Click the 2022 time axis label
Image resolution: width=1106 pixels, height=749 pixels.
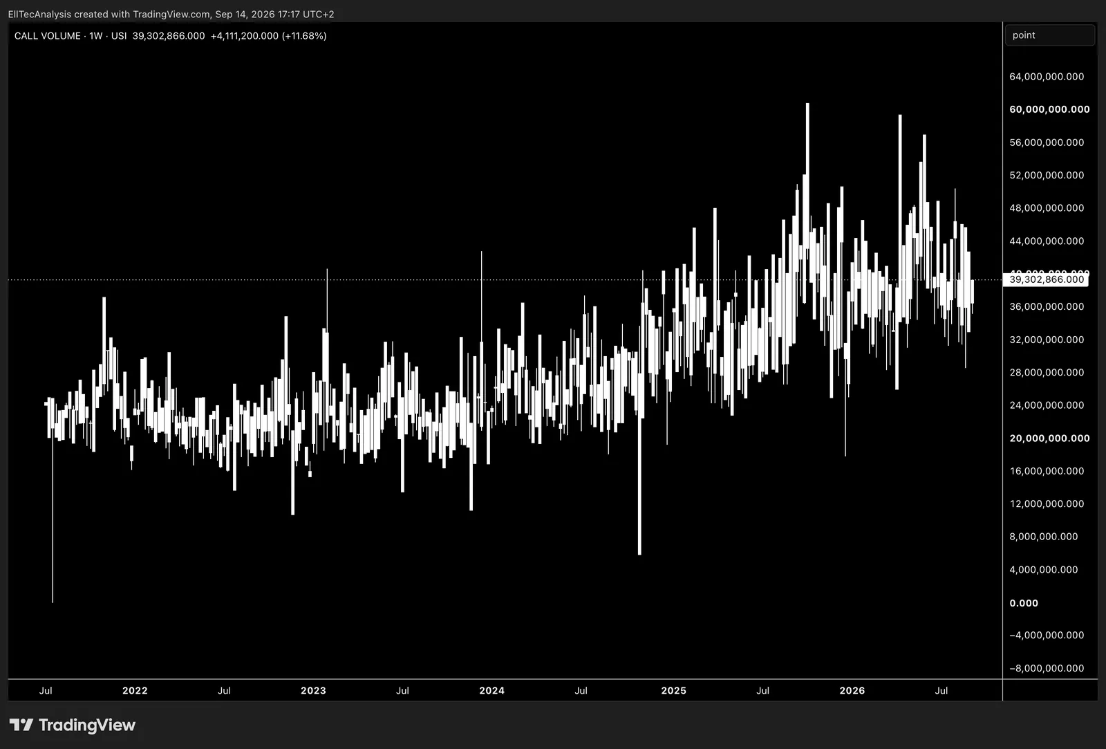coord(135,690)
